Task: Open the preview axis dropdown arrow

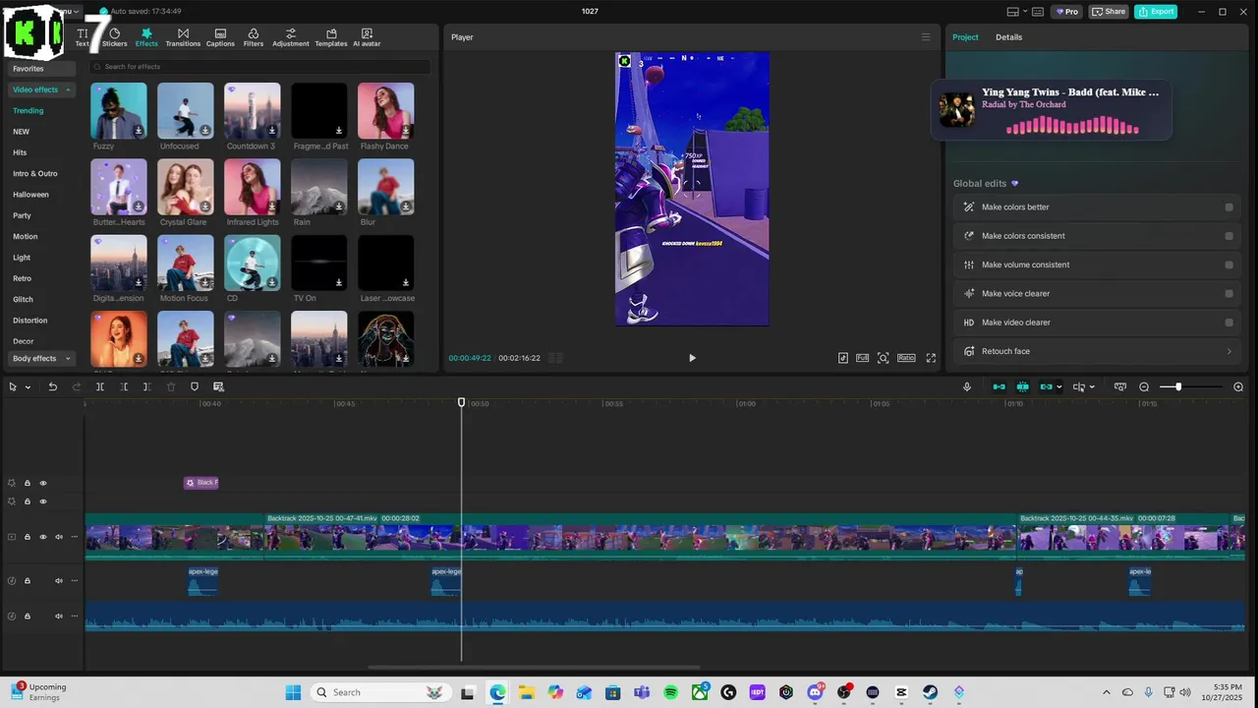Action: coord(1093,387)
